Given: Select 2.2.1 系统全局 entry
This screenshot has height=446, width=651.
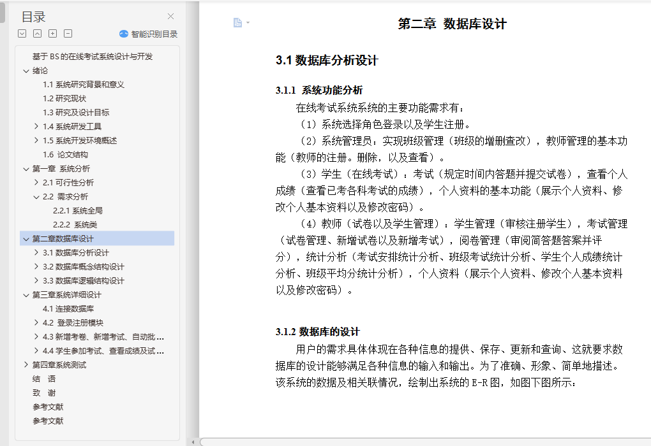Looking at the screenshot, I should [x=78, y=210].
